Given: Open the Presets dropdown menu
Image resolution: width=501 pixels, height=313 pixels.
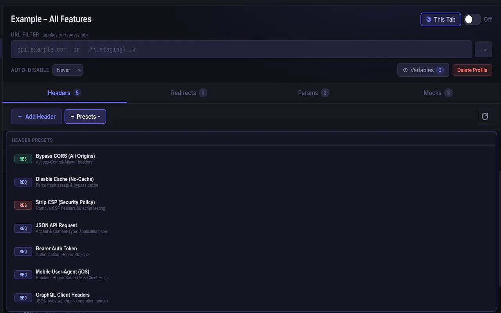Looking at the screenshot, I should [x=85, y=117].
